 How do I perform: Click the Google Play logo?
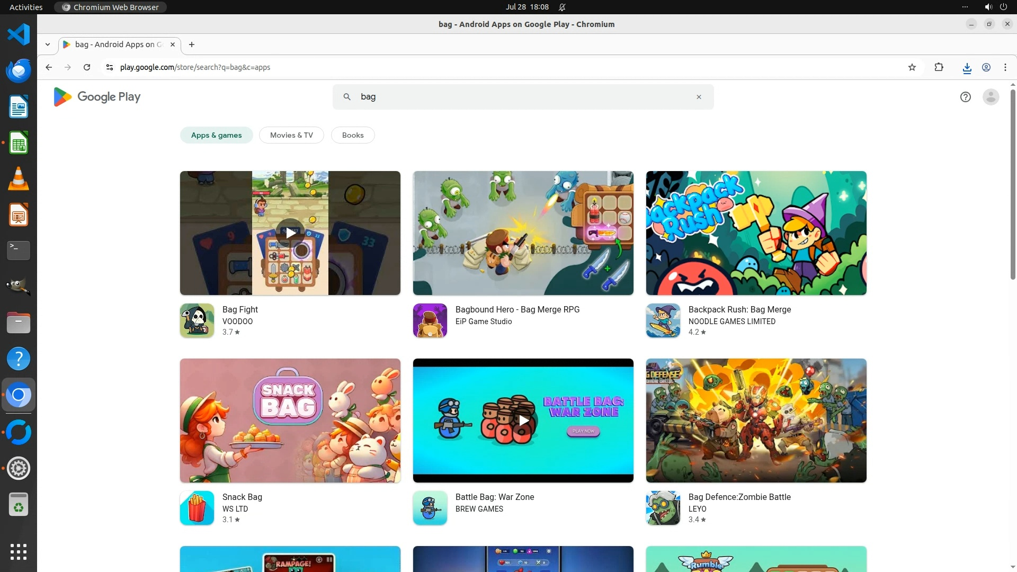[x=97, y=97]
